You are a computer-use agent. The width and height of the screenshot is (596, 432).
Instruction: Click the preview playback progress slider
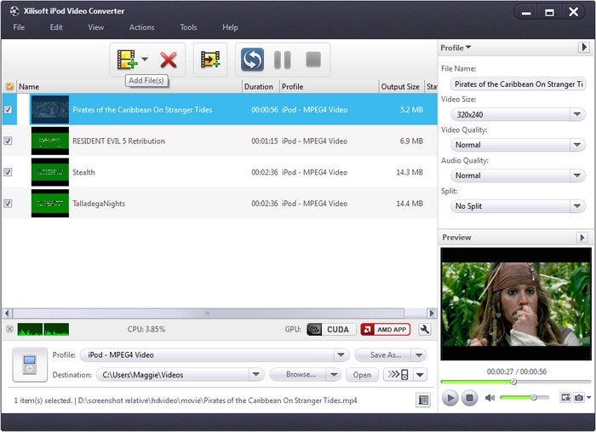pyautogui.click(x=515, y=382)
